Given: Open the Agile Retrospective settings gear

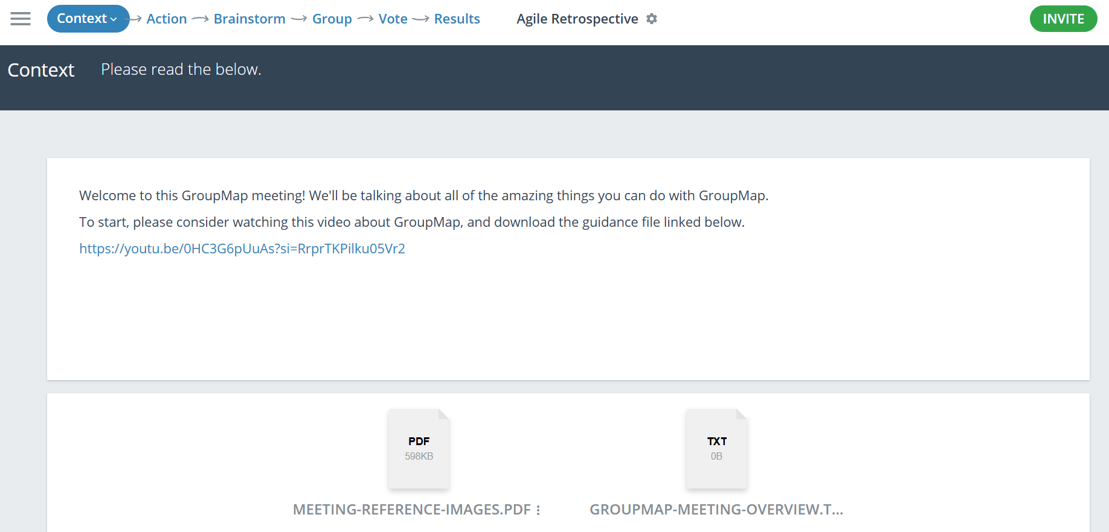Looking at the screenshot, I should (652, 19).
